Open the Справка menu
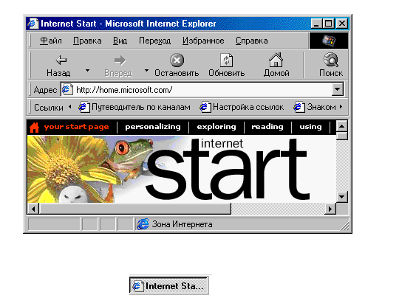Screen dimensions: 399x295 pos(251,41)
